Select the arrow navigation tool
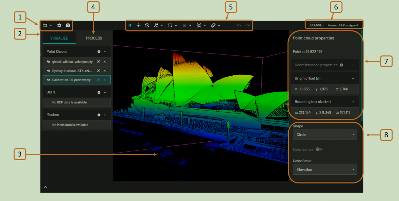The width and height of the screenshot is (399, 201). click(x=130, y=25)
